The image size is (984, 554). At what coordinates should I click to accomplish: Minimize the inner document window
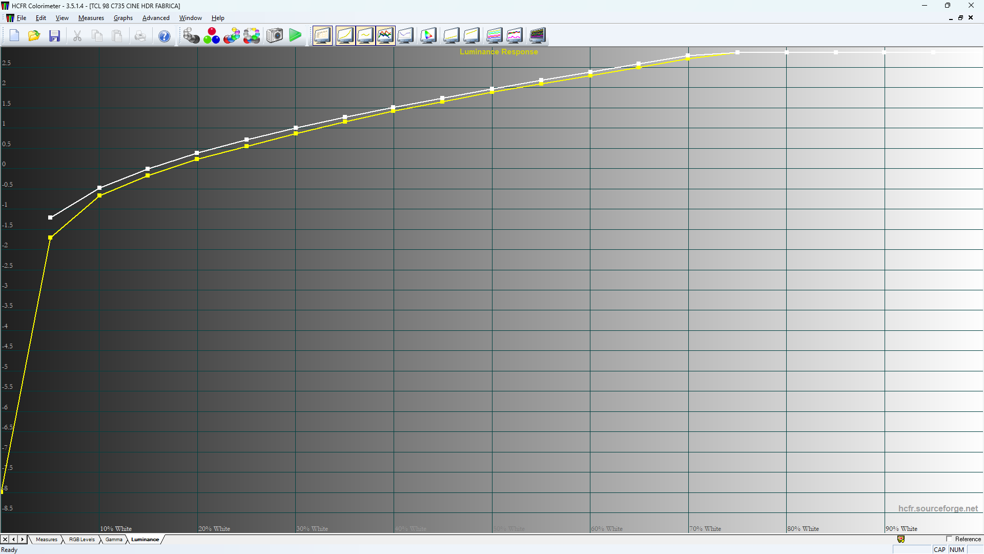(x=951, y=18)
